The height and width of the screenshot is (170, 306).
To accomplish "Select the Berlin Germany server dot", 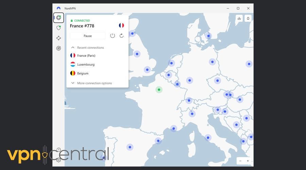I will coord(212,62).
